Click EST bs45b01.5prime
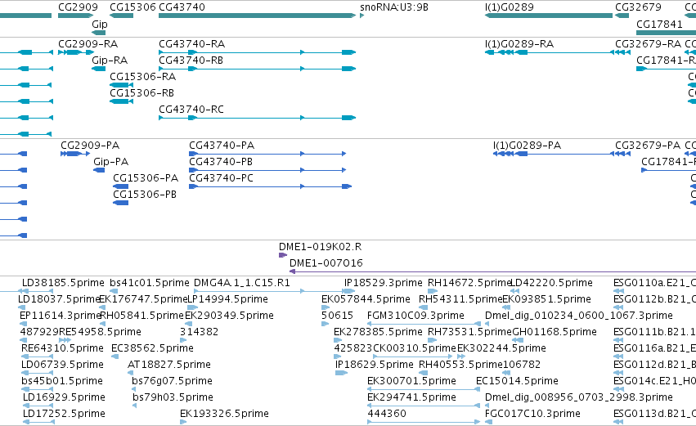696x426 pixels. [62, 381]
